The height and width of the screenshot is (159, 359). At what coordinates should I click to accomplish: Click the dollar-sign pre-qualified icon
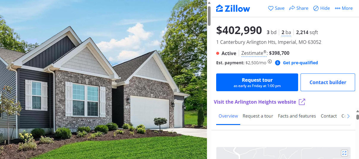point(278,63)
